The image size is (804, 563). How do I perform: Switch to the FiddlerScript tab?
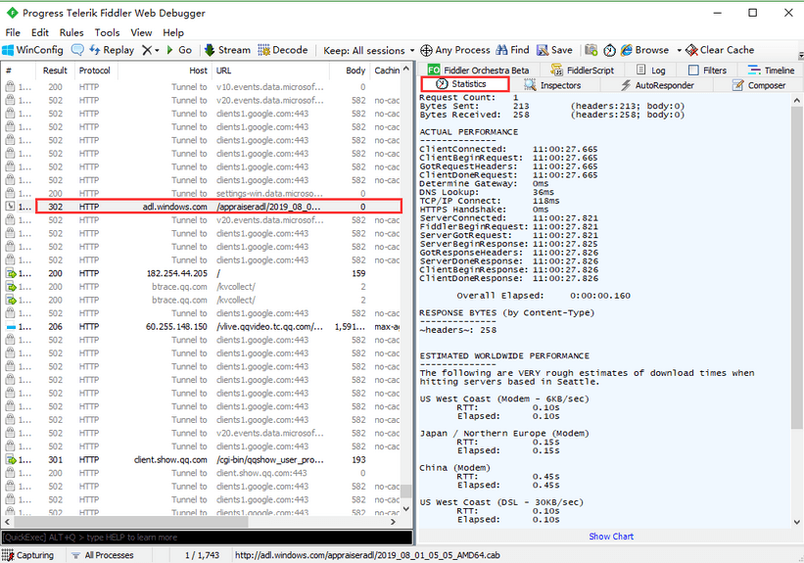point(582,70)
